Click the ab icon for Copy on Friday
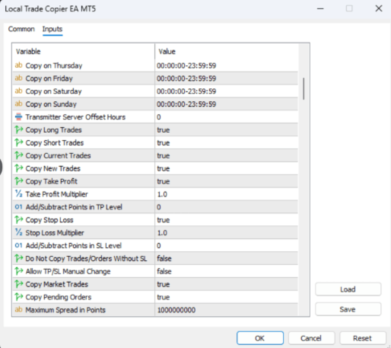 point(18,78)
